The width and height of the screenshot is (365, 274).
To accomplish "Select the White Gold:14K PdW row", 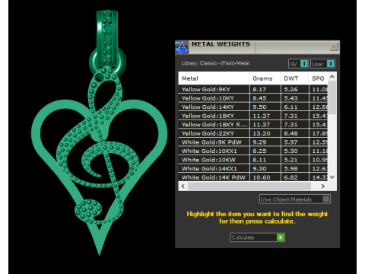I will point(253,177).
